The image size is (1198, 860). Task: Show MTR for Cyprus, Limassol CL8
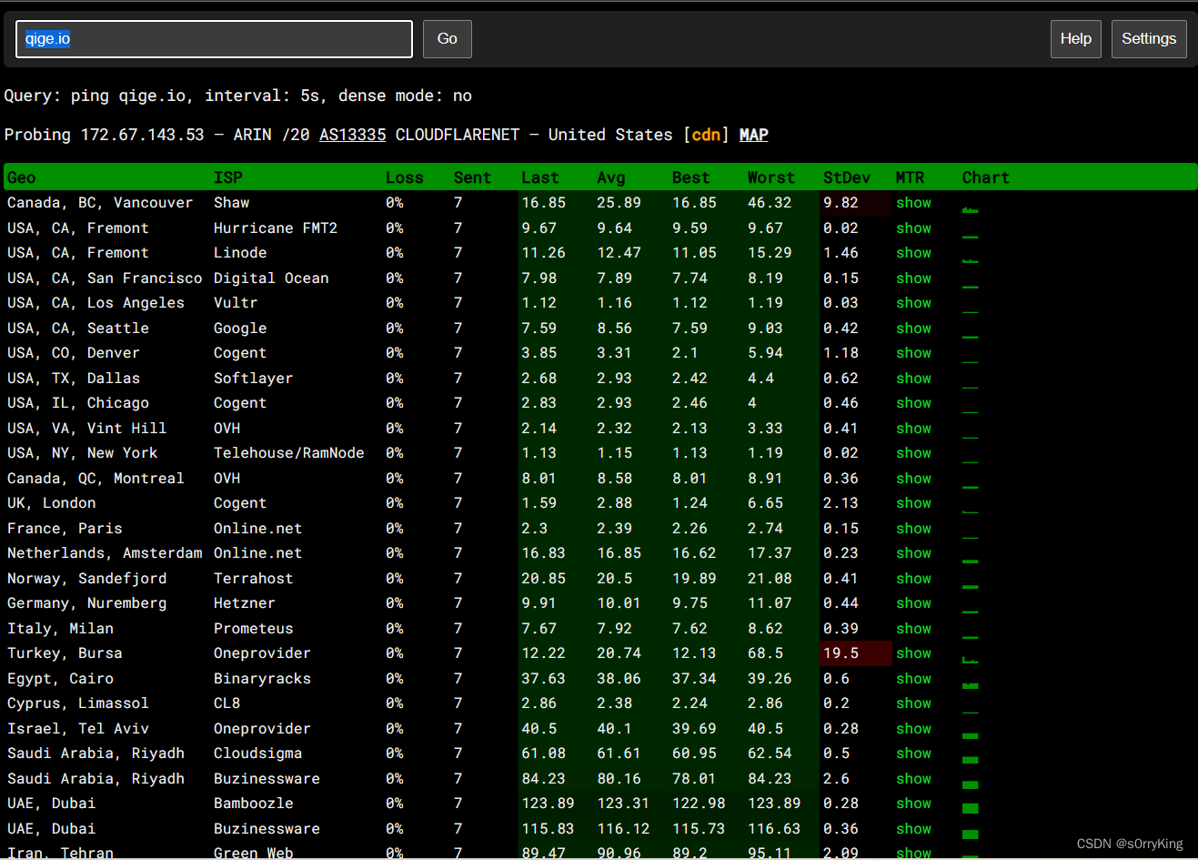click(913, 703)
